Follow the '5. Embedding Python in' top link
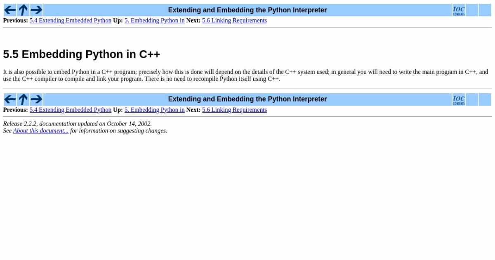 pos(154,20)
